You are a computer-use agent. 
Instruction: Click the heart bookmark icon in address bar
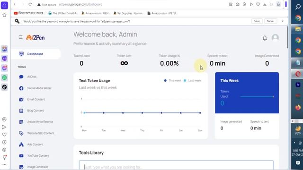point(258,4)
